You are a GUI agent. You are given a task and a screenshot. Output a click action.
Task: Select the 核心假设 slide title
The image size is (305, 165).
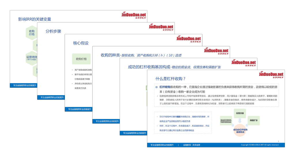(81, 43)
